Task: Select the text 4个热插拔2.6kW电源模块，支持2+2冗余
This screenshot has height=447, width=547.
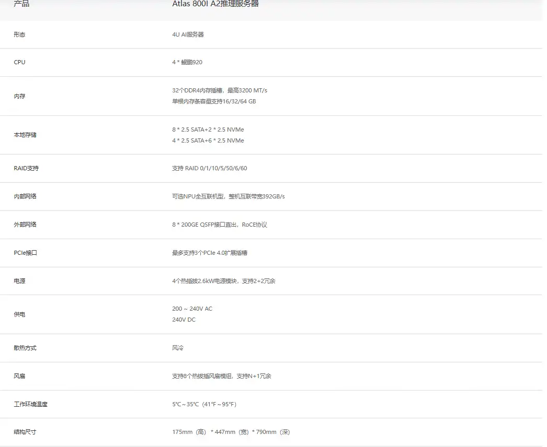Action: coord(224,281)
